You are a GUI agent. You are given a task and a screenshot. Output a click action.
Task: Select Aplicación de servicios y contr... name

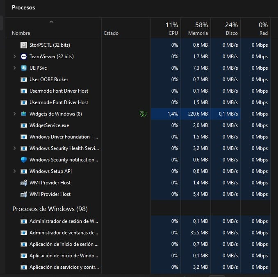pyautogui.click(x=64, y=267)
